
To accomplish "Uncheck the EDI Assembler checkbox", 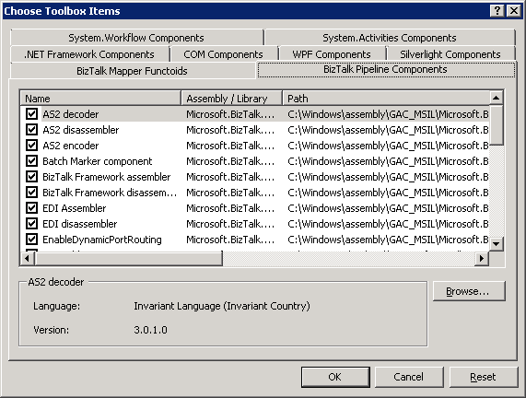I will 32,208.
